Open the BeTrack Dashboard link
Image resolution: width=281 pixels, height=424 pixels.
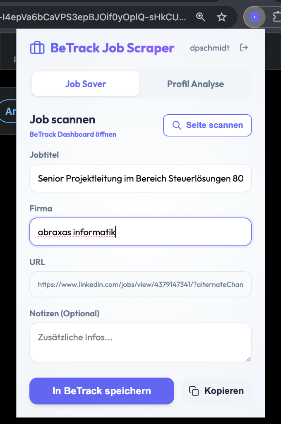pos(73,134)
